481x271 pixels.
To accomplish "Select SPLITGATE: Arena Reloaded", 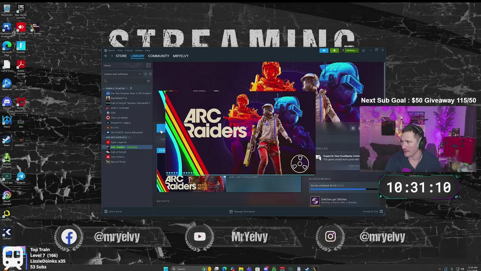I will pos(126,132).
